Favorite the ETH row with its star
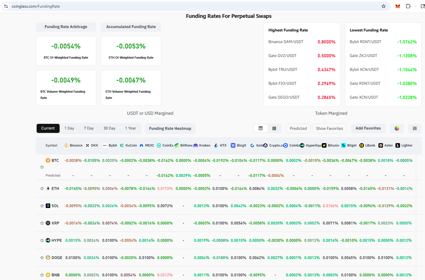Image resolution: width=425 pixels, height=280 pixels. [x=42, y=188]
